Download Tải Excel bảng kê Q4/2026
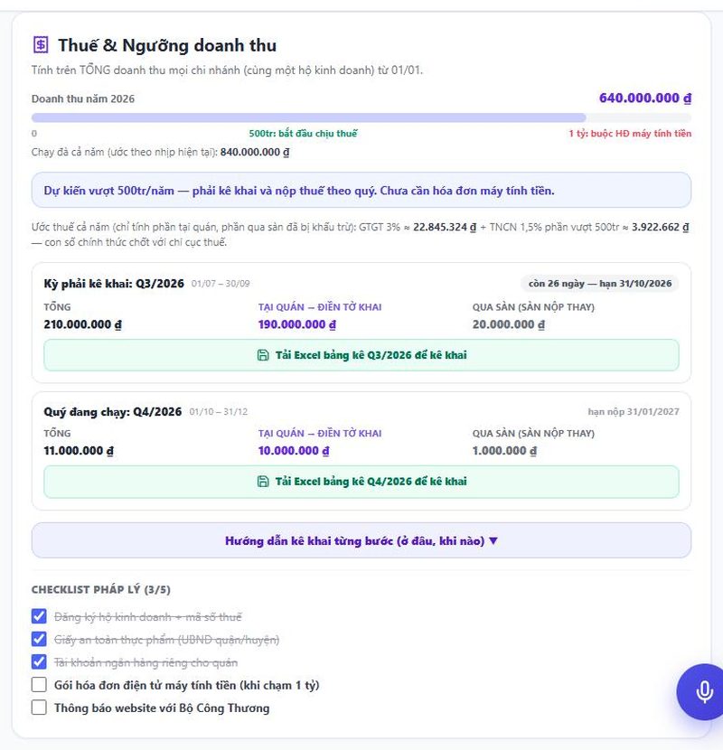This screenshot has height=750, width=723. coord(361,482)
